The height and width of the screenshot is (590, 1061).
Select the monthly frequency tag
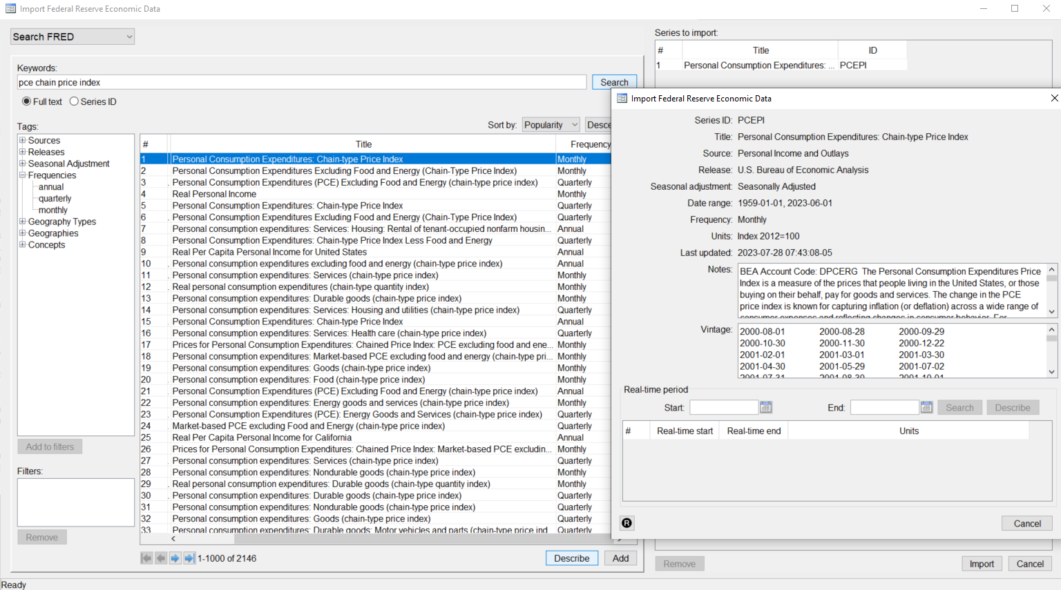tap(53, 210)
